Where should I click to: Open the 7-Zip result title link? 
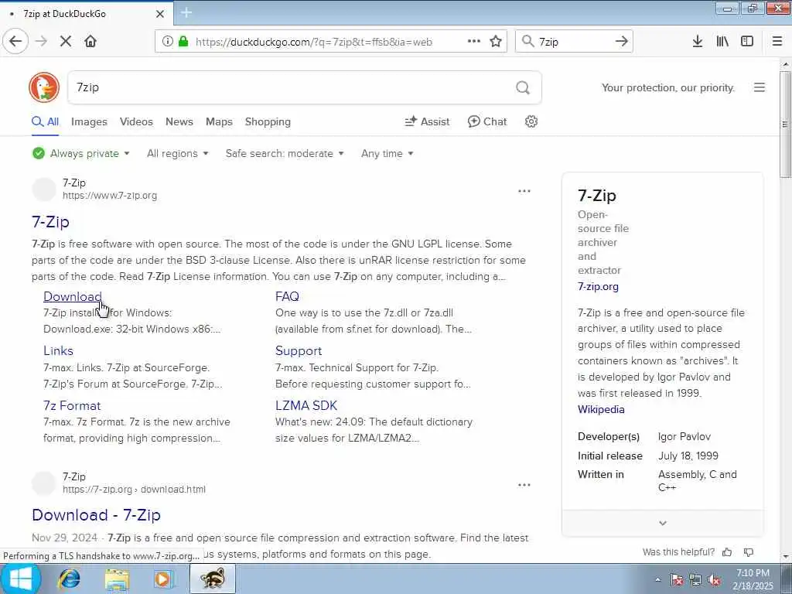tap(50, 222)
